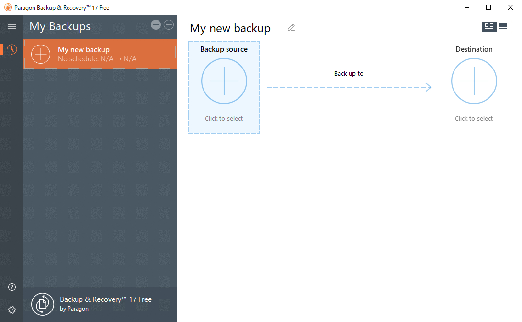Click Destination plus circle
This screenshot has width=522, height=322.
pos(474,81)
